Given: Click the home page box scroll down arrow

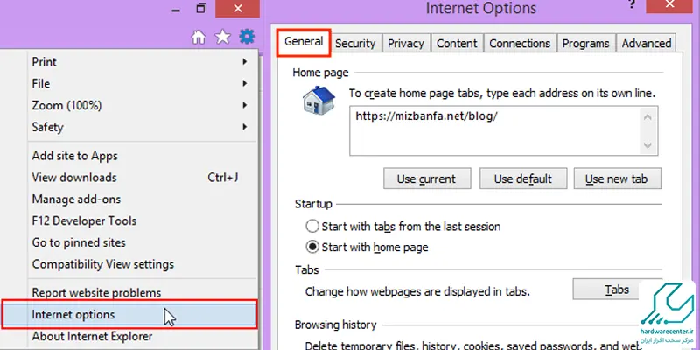Looking at the screenshot, I should coord(648,145).
